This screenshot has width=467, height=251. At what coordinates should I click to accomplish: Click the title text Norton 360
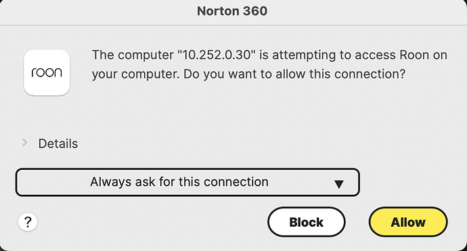pyautogui.click(x=232, y=12)
